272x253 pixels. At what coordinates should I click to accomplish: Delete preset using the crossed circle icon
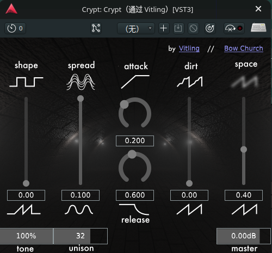point(193,28)
